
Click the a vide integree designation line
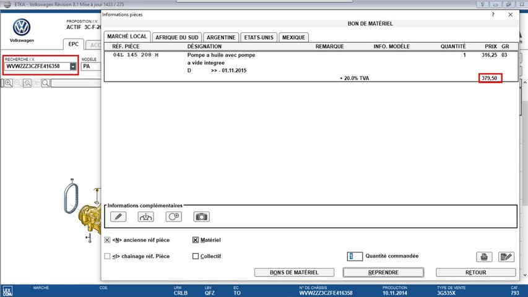point(206,62)
